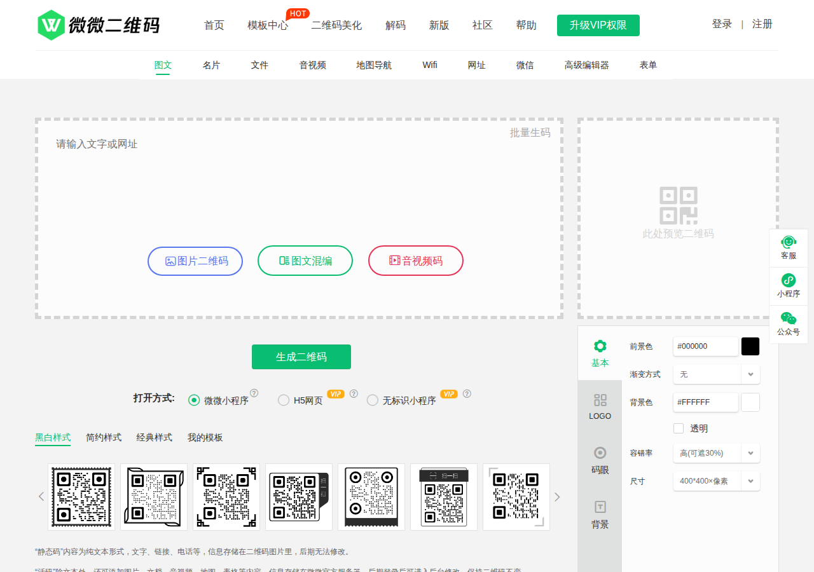
Task: Click the 前景色 hex input field
Action: click(x=706, y=346)
